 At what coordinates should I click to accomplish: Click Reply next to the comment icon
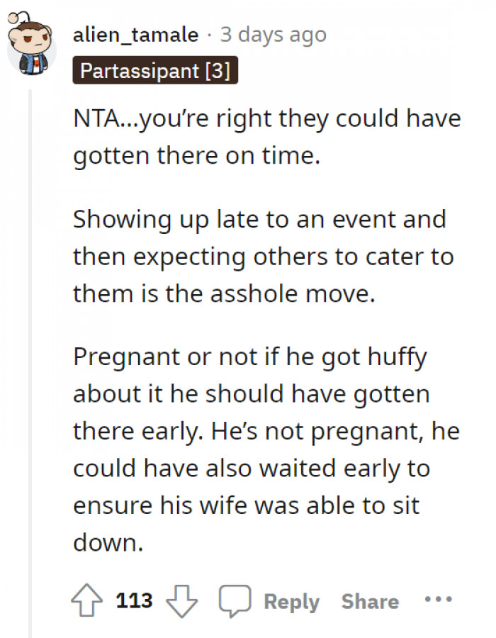coord(293,601)
